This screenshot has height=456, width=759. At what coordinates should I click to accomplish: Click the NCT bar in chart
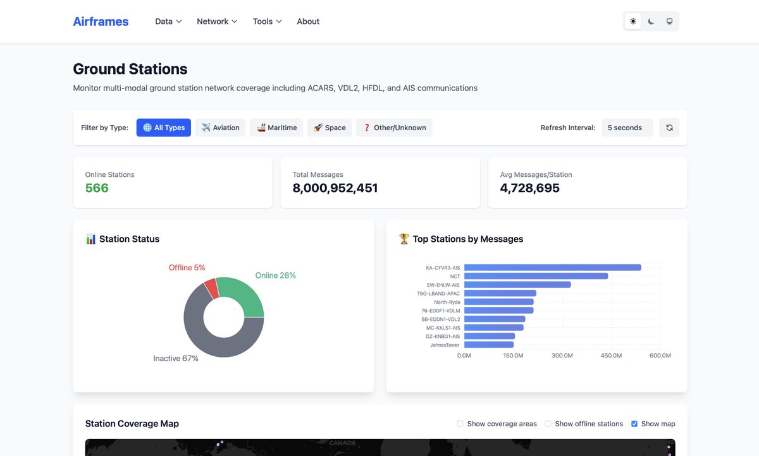(536, 276)
